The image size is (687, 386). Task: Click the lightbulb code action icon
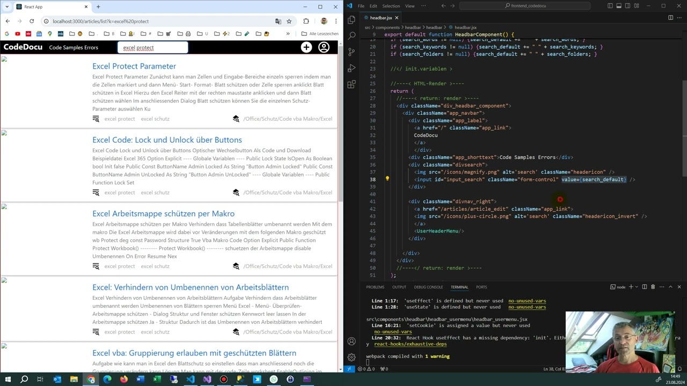(387, 179)
